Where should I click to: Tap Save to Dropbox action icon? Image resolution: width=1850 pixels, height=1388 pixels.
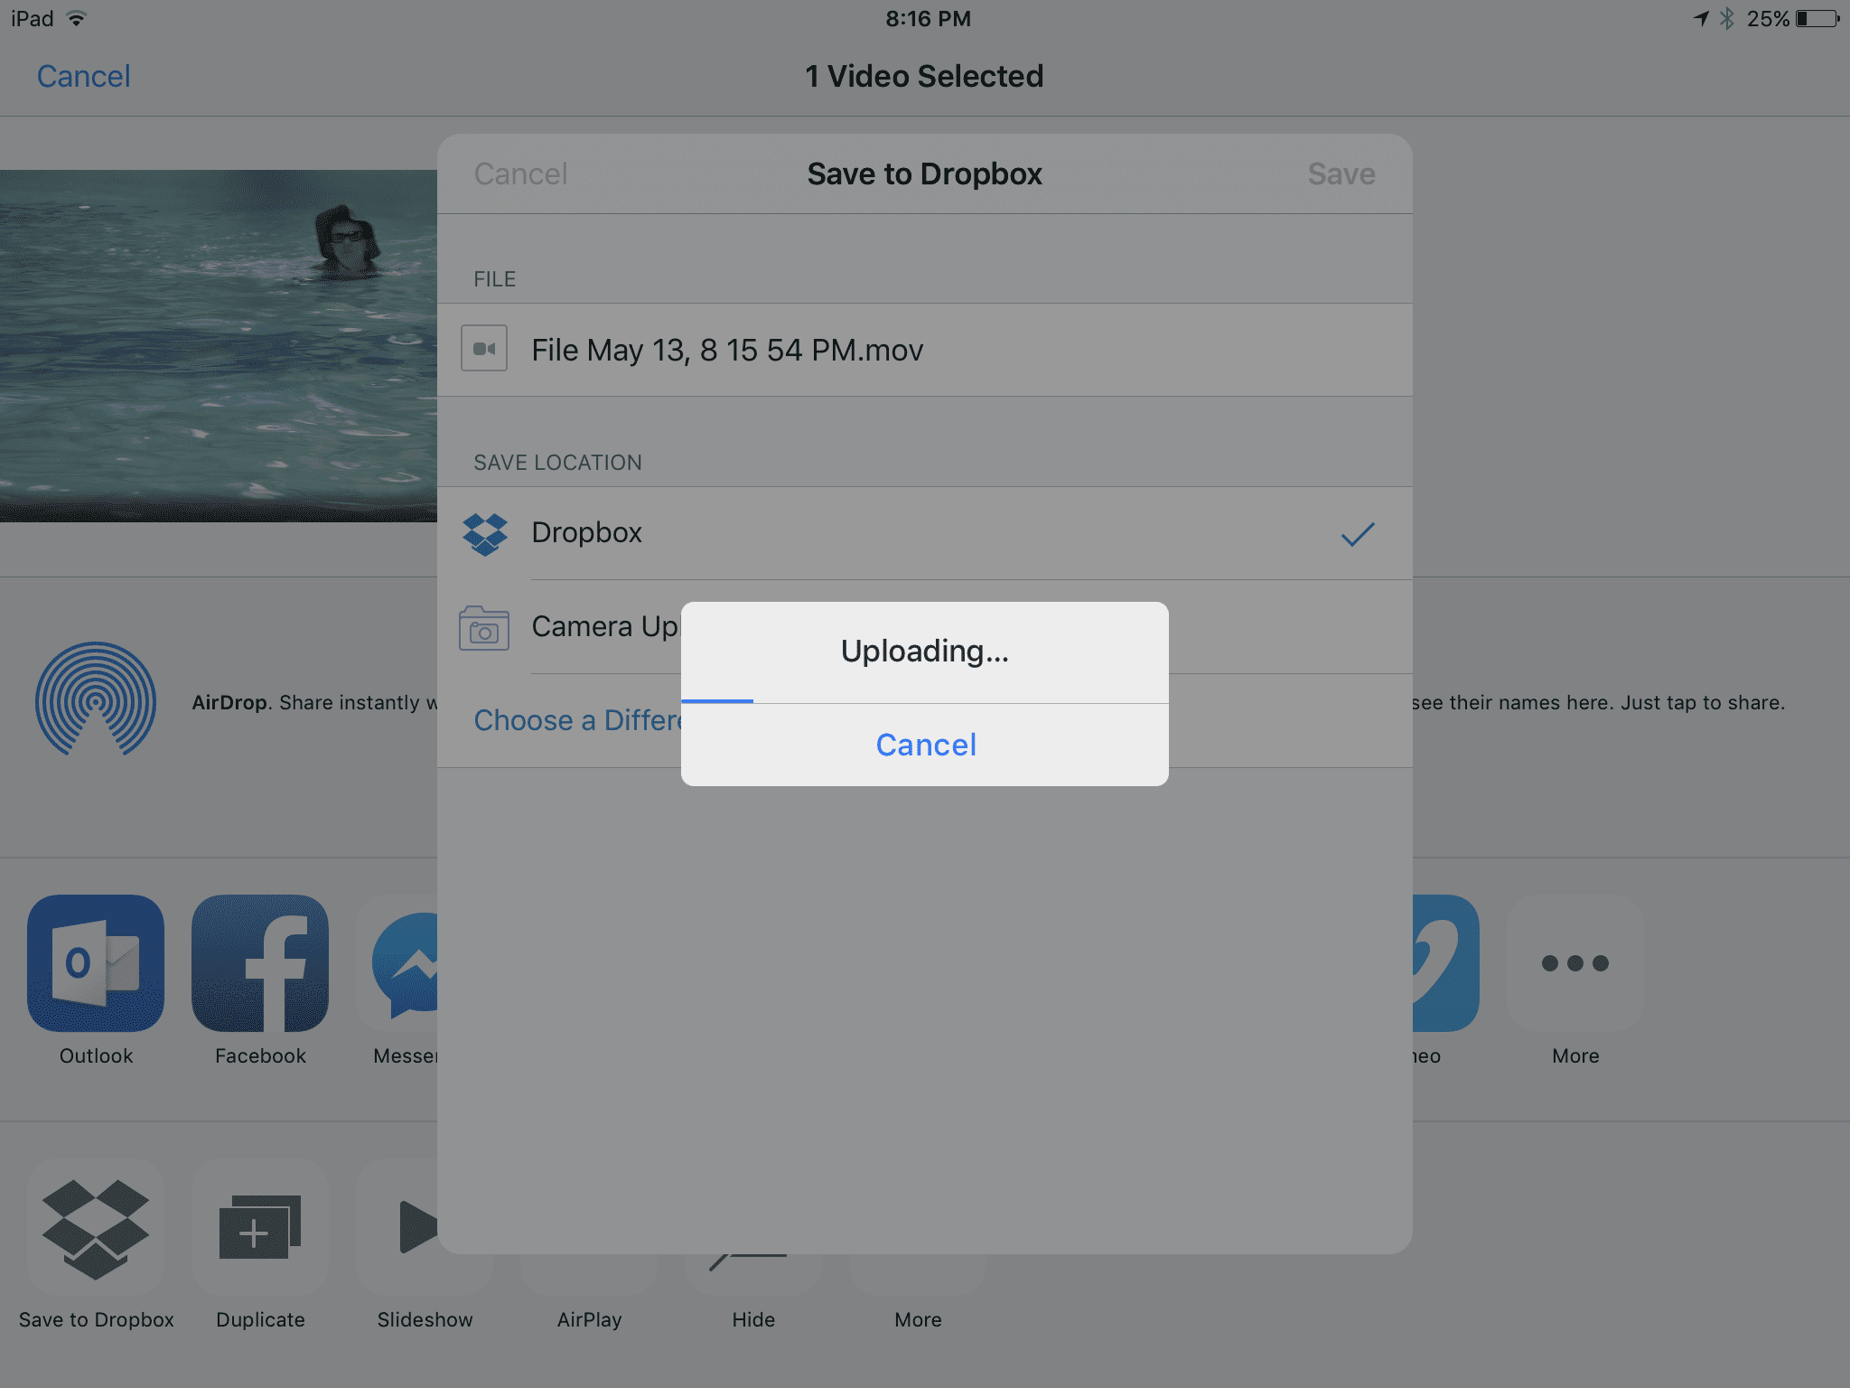click(96, 1229)
